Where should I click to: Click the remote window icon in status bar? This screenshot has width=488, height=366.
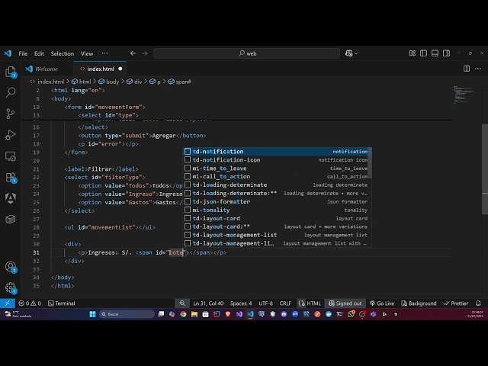(x=8, y=303)
